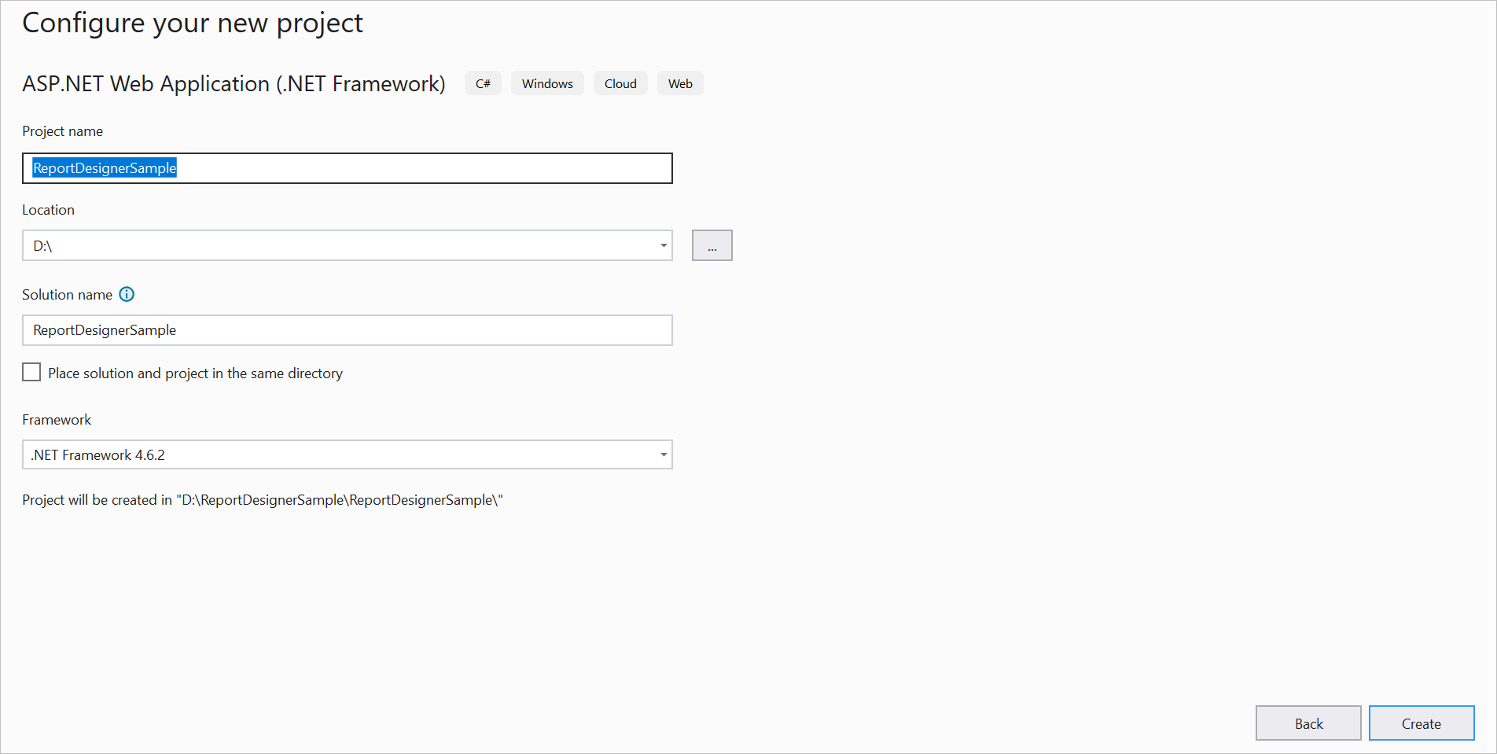The height and width of the screenshot is (754, 1497).
Task: Click the Create button
Action: point(1422,723)
